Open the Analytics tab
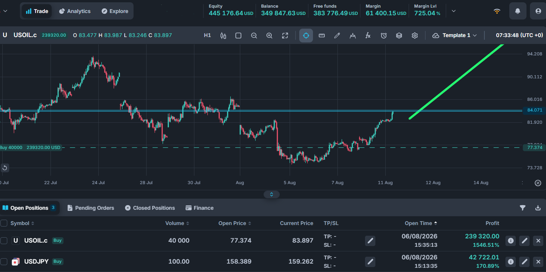 pyautogui.click(x=75, y=11)
